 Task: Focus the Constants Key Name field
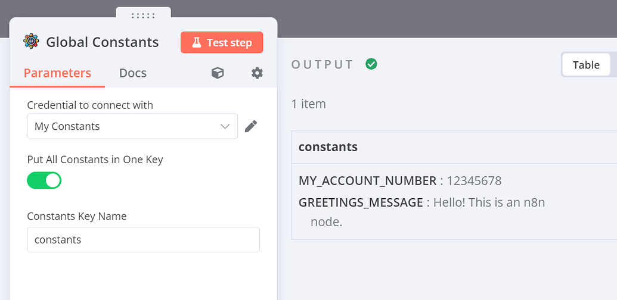click(143, 239)
